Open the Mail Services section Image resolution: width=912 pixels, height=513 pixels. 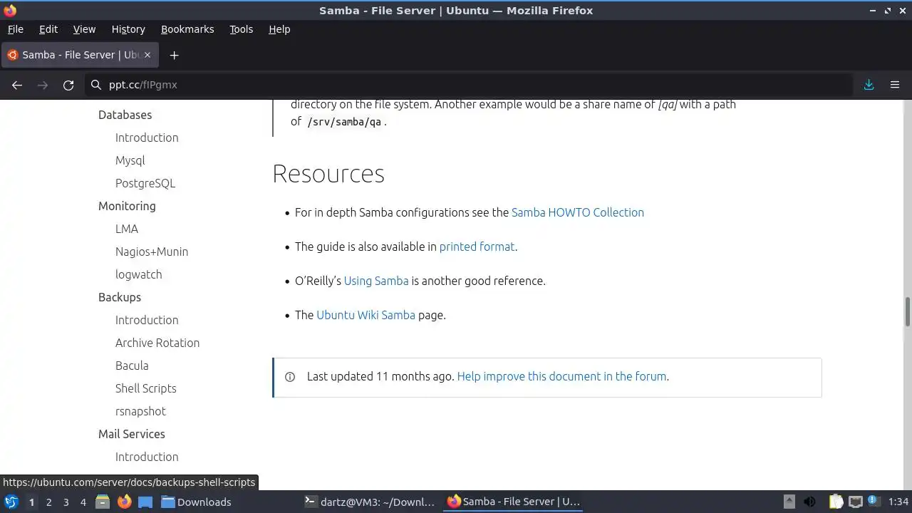tap(132, 434)
